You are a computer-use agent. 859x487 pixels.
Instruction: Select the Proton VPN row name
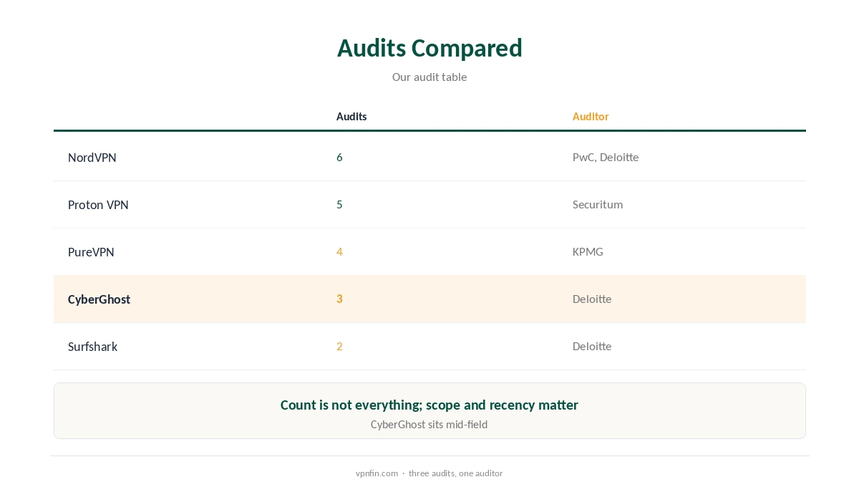tap(98, 205)
